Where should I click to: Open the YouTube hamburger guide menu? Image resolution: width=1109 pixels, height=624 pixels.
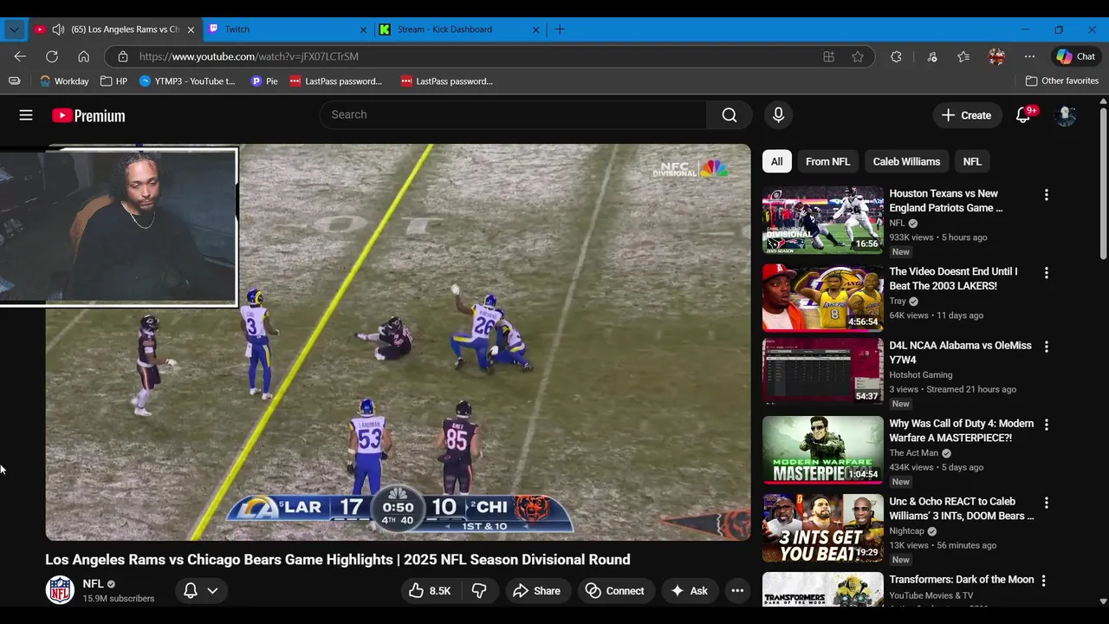pos(26,115)
